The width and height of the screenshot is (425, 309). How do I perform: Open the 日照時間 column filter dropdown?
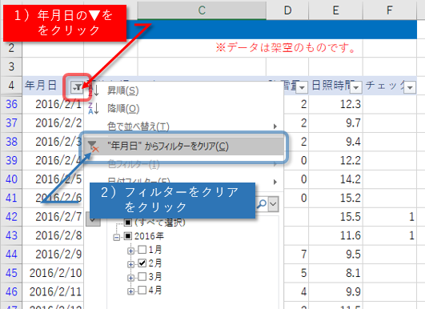click(356, 87)
